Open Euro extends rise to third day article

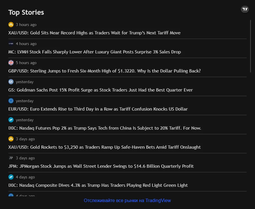[x=98, y=109]
